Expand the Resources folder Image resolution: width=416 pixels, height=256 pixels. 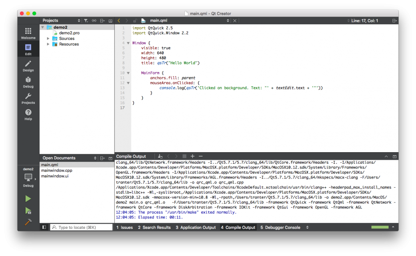click(48, 44)
